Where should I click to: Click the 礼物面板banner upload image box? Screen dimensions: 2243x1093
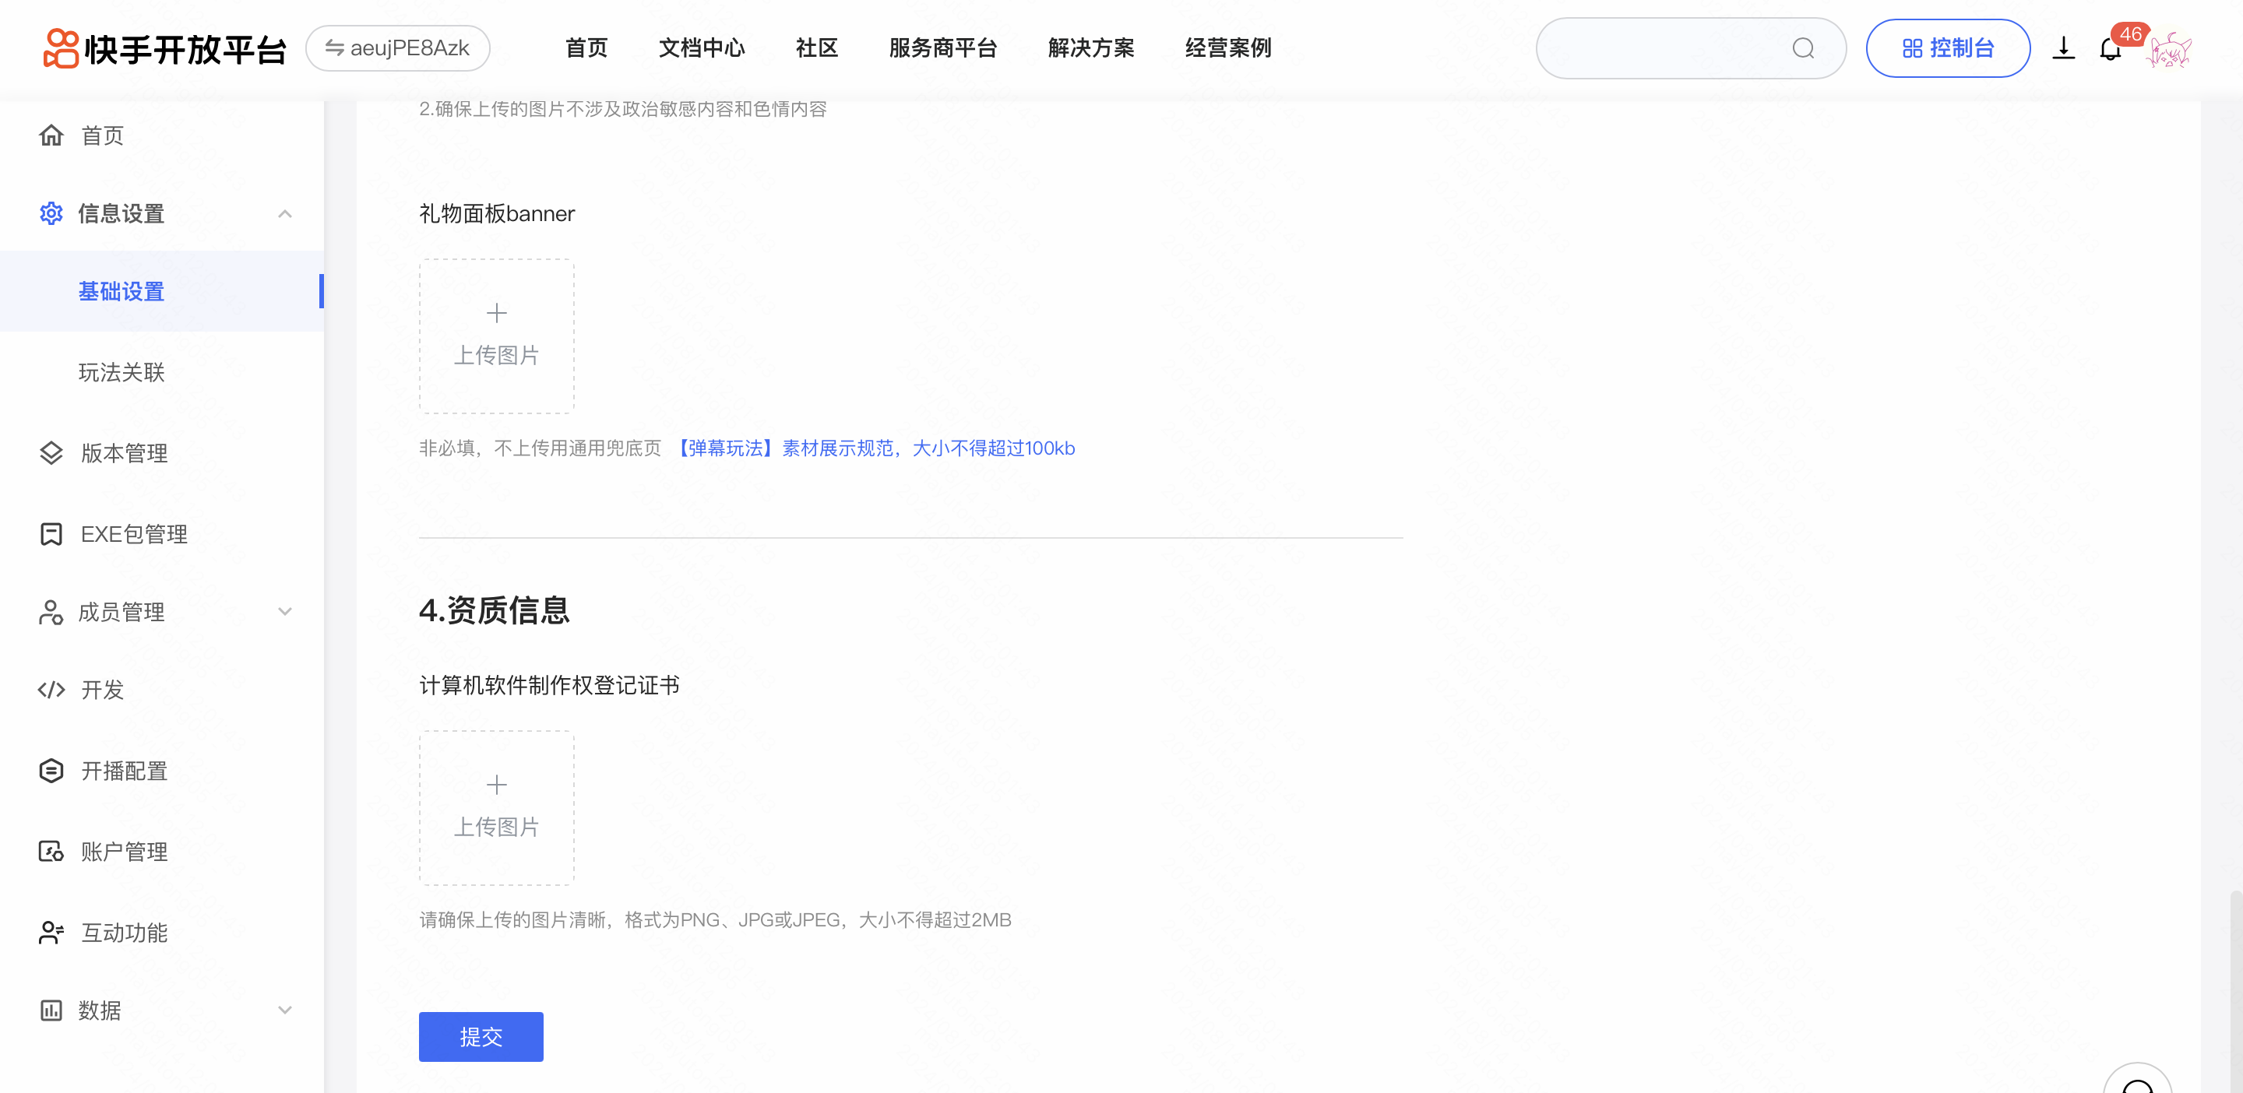tap(496, 335)
